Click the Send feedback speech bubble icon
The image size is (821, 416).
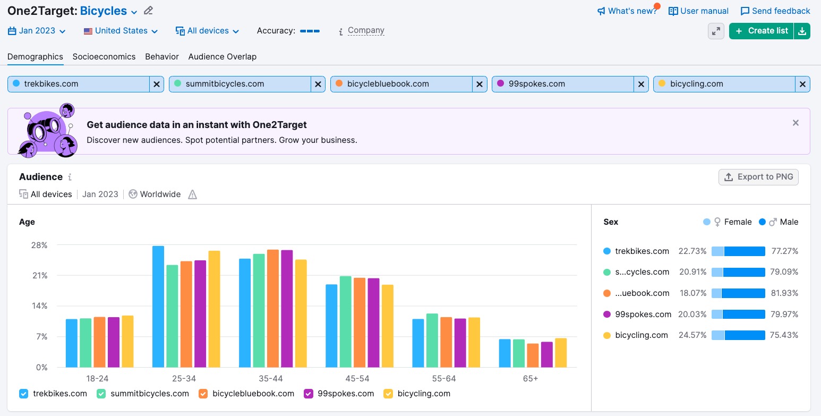point(745,11)
